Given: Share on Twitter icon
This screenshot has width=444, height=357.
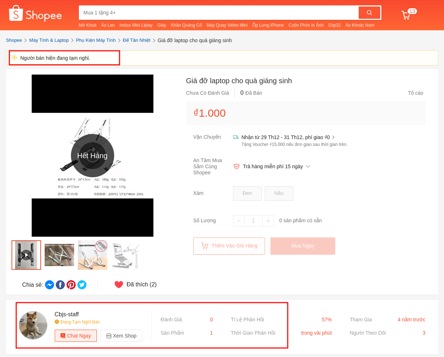Looking at the screenshot, I should point(82,285).
